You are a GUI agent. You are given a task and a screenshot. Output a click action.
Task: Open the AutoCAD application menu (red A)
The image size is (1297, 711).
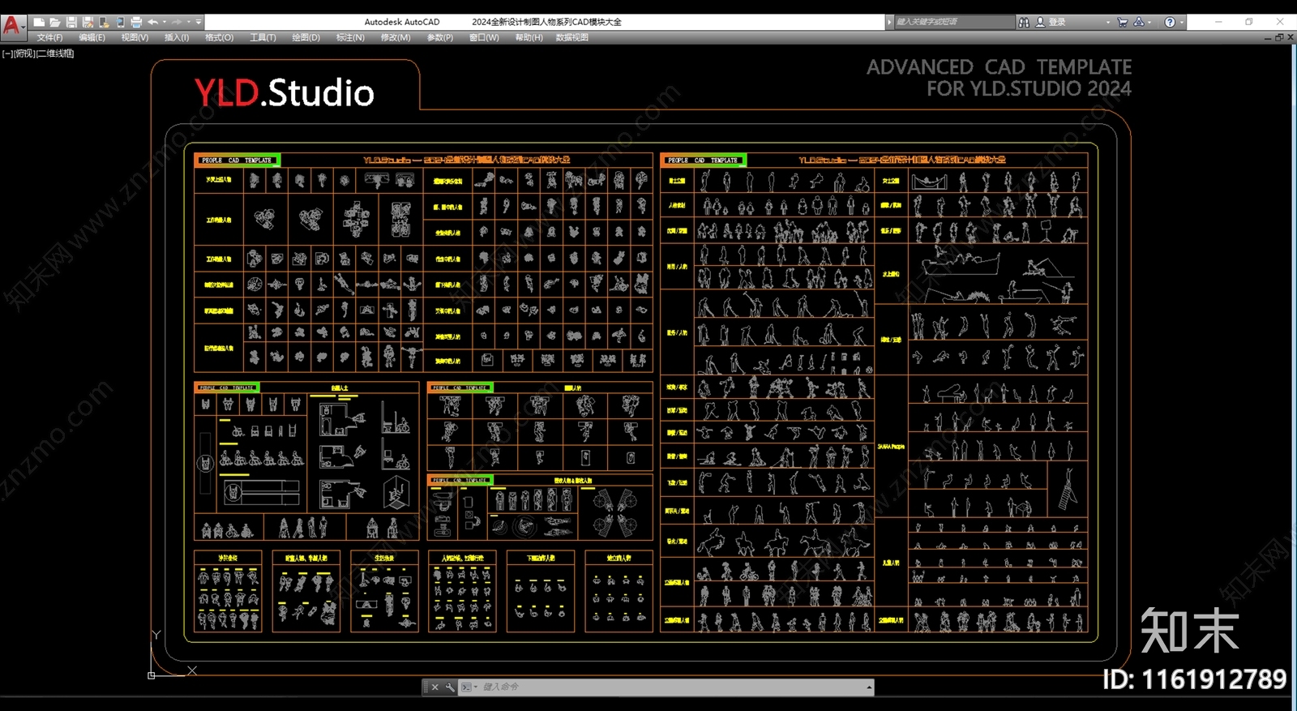[x=12, y=26]
